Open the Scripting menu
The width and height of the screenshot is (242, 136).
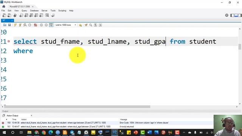(x=62, y=11)
